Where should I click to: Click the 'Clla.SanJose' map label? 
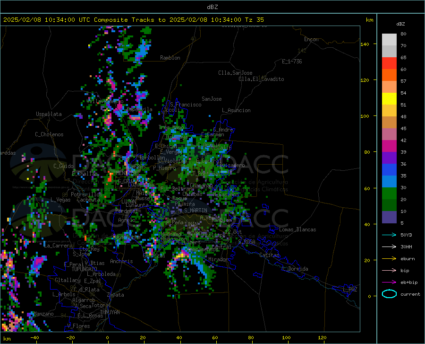(x=235, y=73)
